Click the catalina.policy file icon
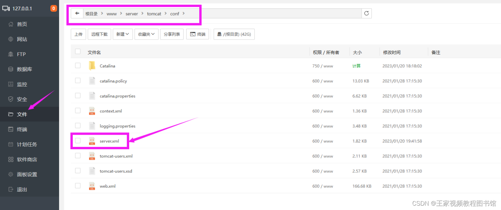 point(92,81)
